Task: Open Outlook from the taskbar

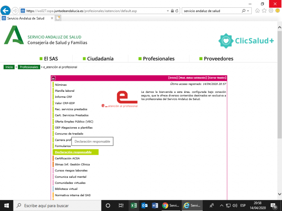Action: (145, 206)
